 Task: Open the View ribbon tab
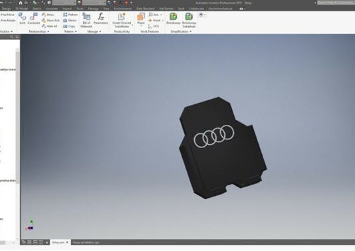click(106, 9)
